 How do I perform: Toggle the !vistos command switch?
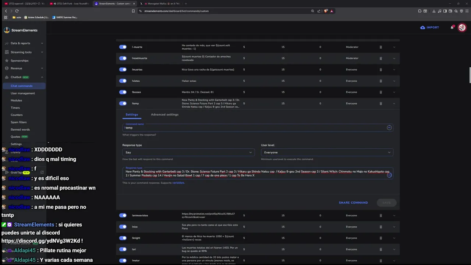pos(123,81)
